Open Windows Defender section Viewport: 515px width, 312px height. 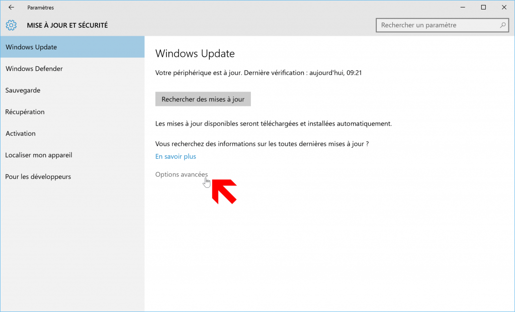72,68
